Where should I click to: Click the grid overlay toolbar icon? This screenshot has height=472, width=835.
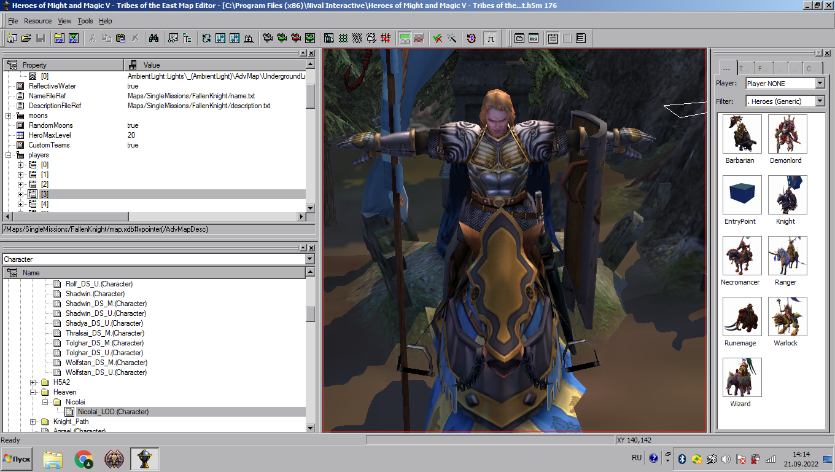tap(343, 38)
